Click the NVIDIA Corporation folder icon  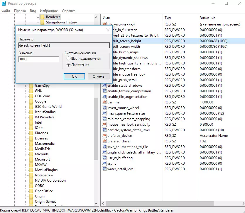(x=31, y=180)
